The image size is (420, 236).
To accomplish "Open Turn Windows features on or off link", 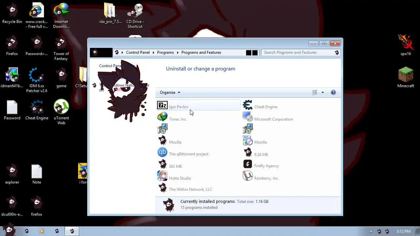I will 124,88.
